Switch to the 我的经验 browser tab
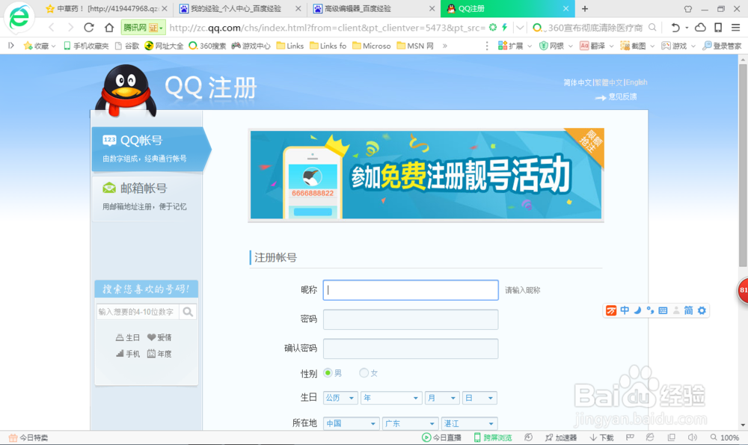This screenshot has height=445, width=748. [239, 8]
